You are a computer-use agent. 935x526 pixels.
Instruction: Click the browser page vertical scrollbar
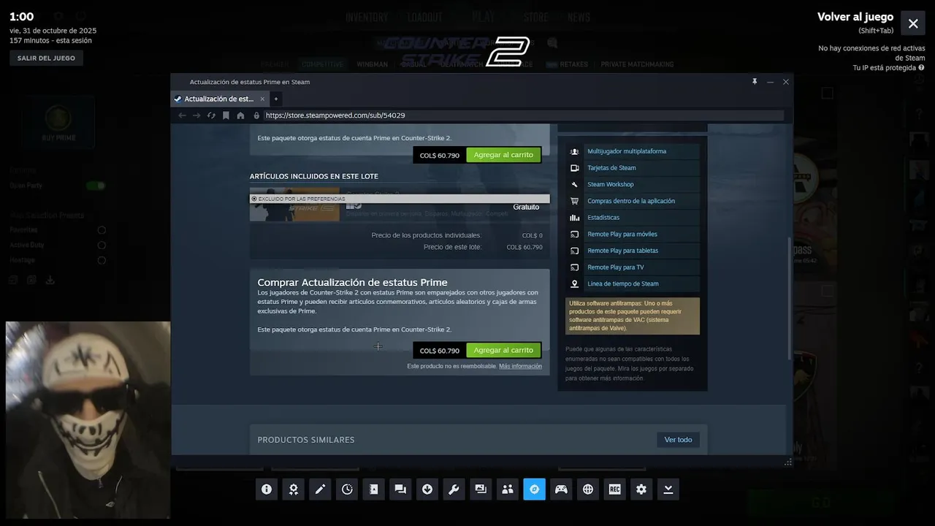tap(789, 298)
